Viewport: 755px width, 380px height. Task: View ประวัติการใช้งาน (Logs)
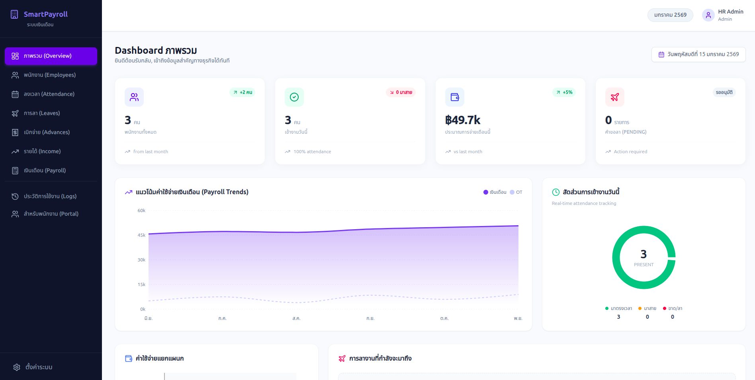(x=51, y=196)
